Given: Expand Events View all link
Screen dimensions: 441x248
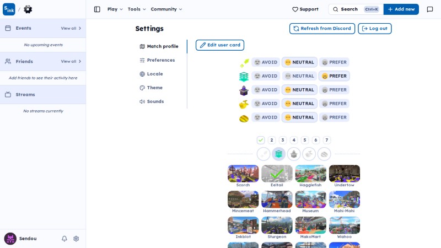Looking at the screenshot, I should click(71, 28).
